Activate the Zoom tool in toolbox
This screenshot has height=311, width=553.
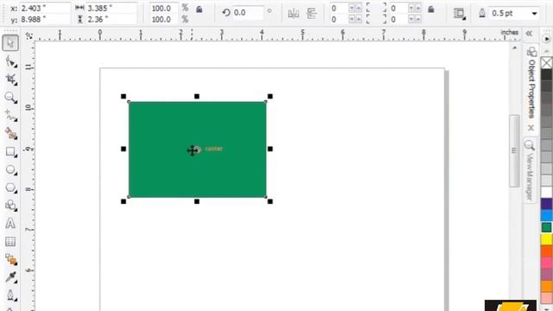(x=10, y=98)
